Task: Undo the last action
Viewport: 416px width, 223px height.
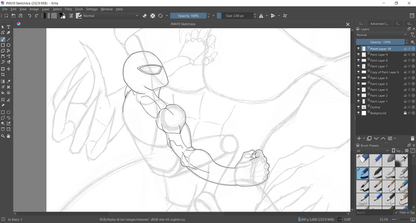Action: coord(29,16)
